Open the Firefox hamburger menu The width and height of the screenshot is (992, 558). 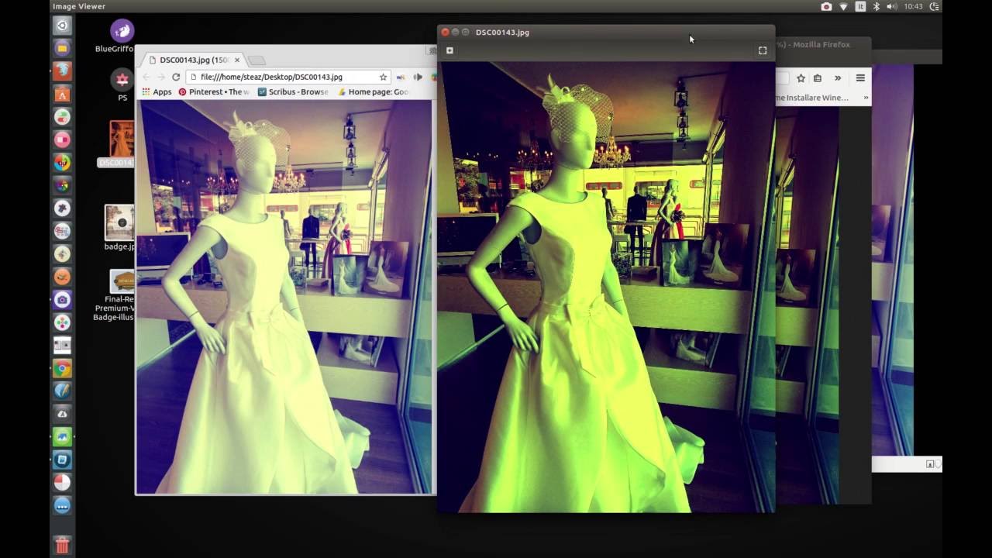pyautogui.click(x=860, y=78)
